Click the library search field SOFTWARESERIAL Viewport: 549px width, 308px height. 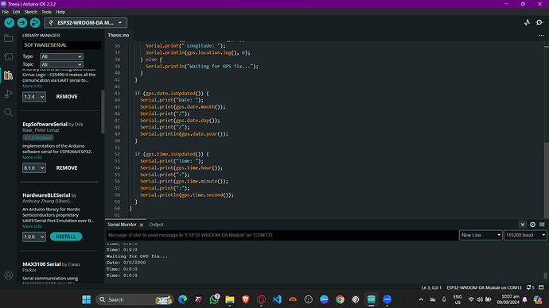coord(61,45)
